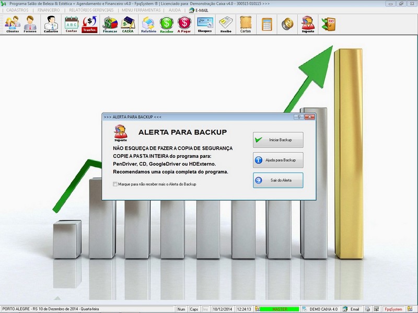Click the gold coin toolbar icon
This screenshot has height=313, width=418.
click(287, 24)
